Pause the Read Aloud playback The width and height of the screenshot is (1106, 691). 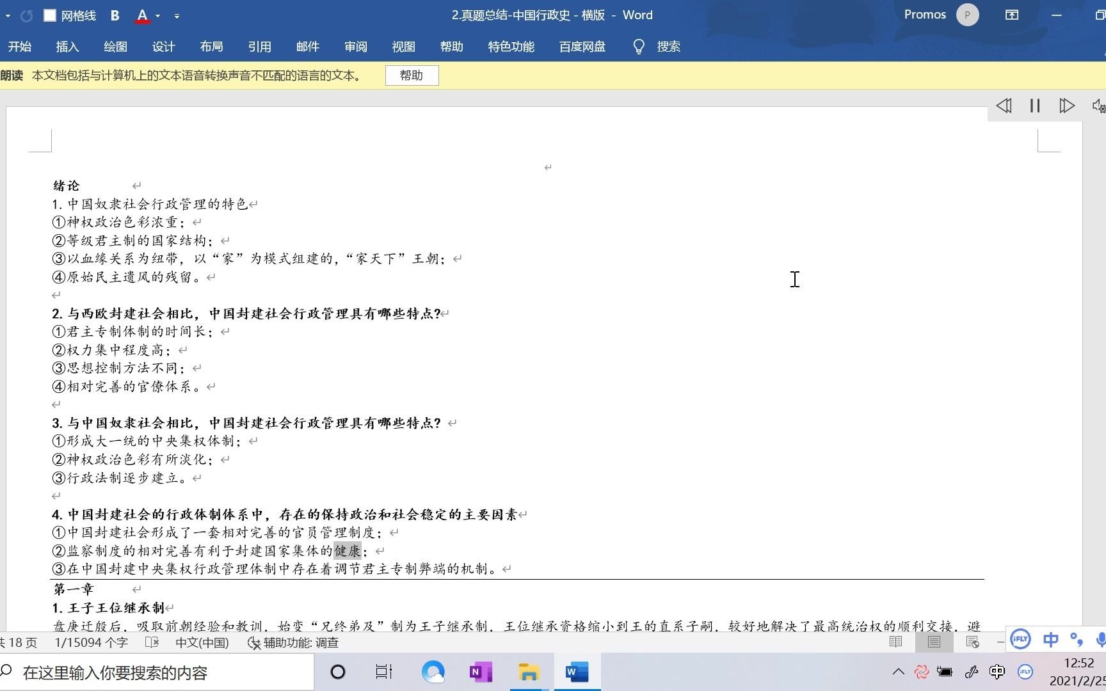pyautogui.click(x=1035, y=106)
